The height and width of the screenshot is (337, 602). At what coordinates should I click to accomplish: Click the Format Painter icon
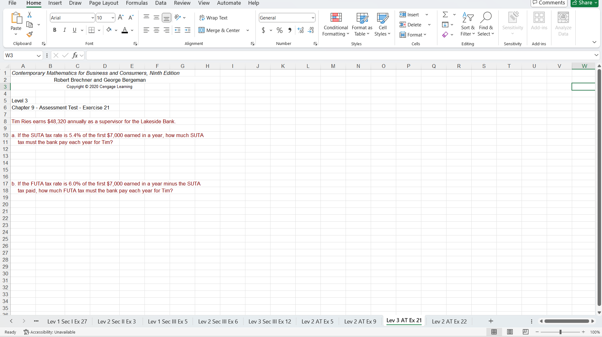(30, 35)
